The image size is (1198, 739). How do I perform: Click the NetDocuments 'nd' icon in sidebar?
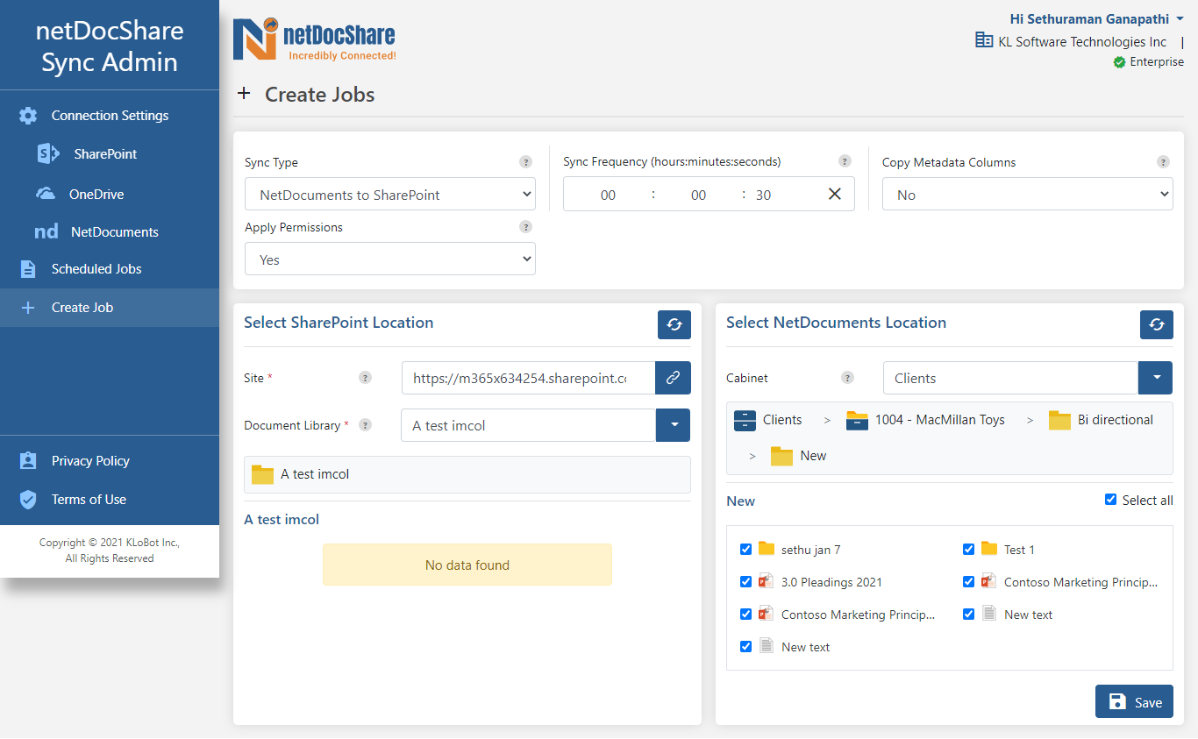coord(46,232)
